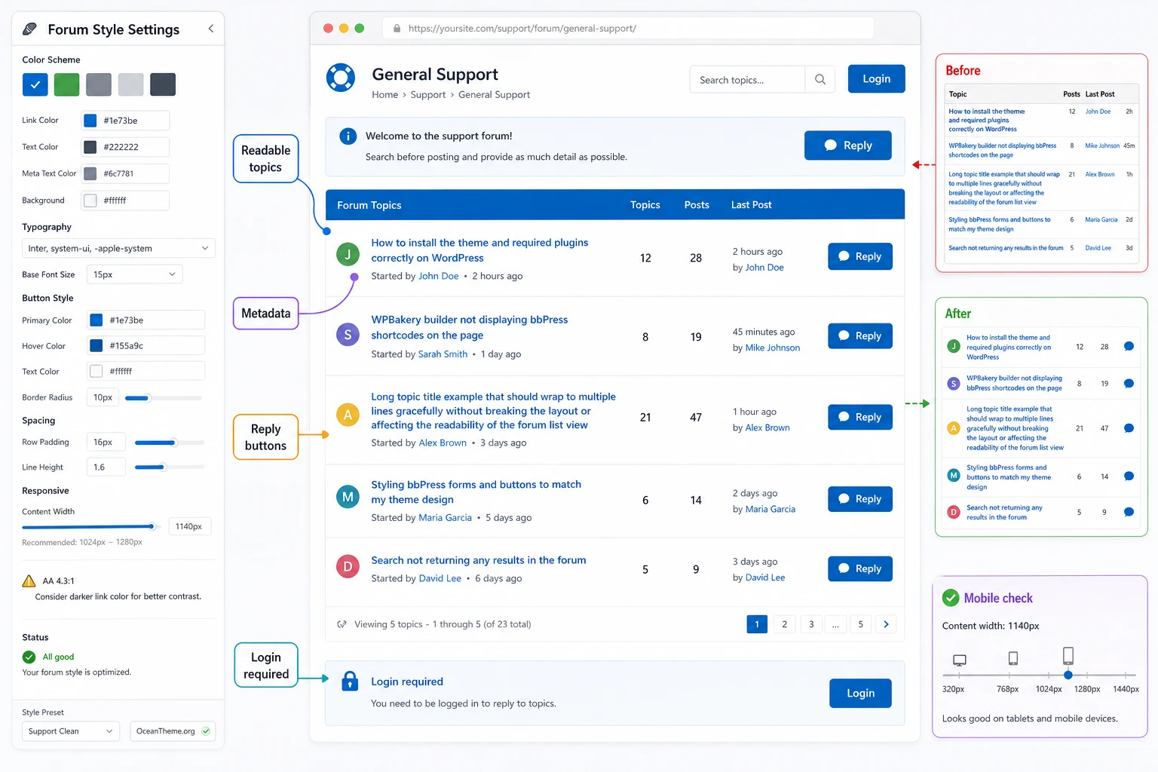Adjust the Row Padding slider

pyautogui.click(x=169, y=443)
